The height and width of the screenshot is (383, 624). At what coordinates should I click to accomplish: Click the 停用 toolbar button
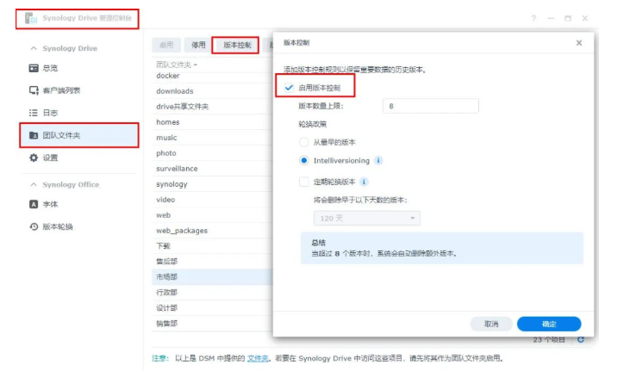(x=198, y=45)
